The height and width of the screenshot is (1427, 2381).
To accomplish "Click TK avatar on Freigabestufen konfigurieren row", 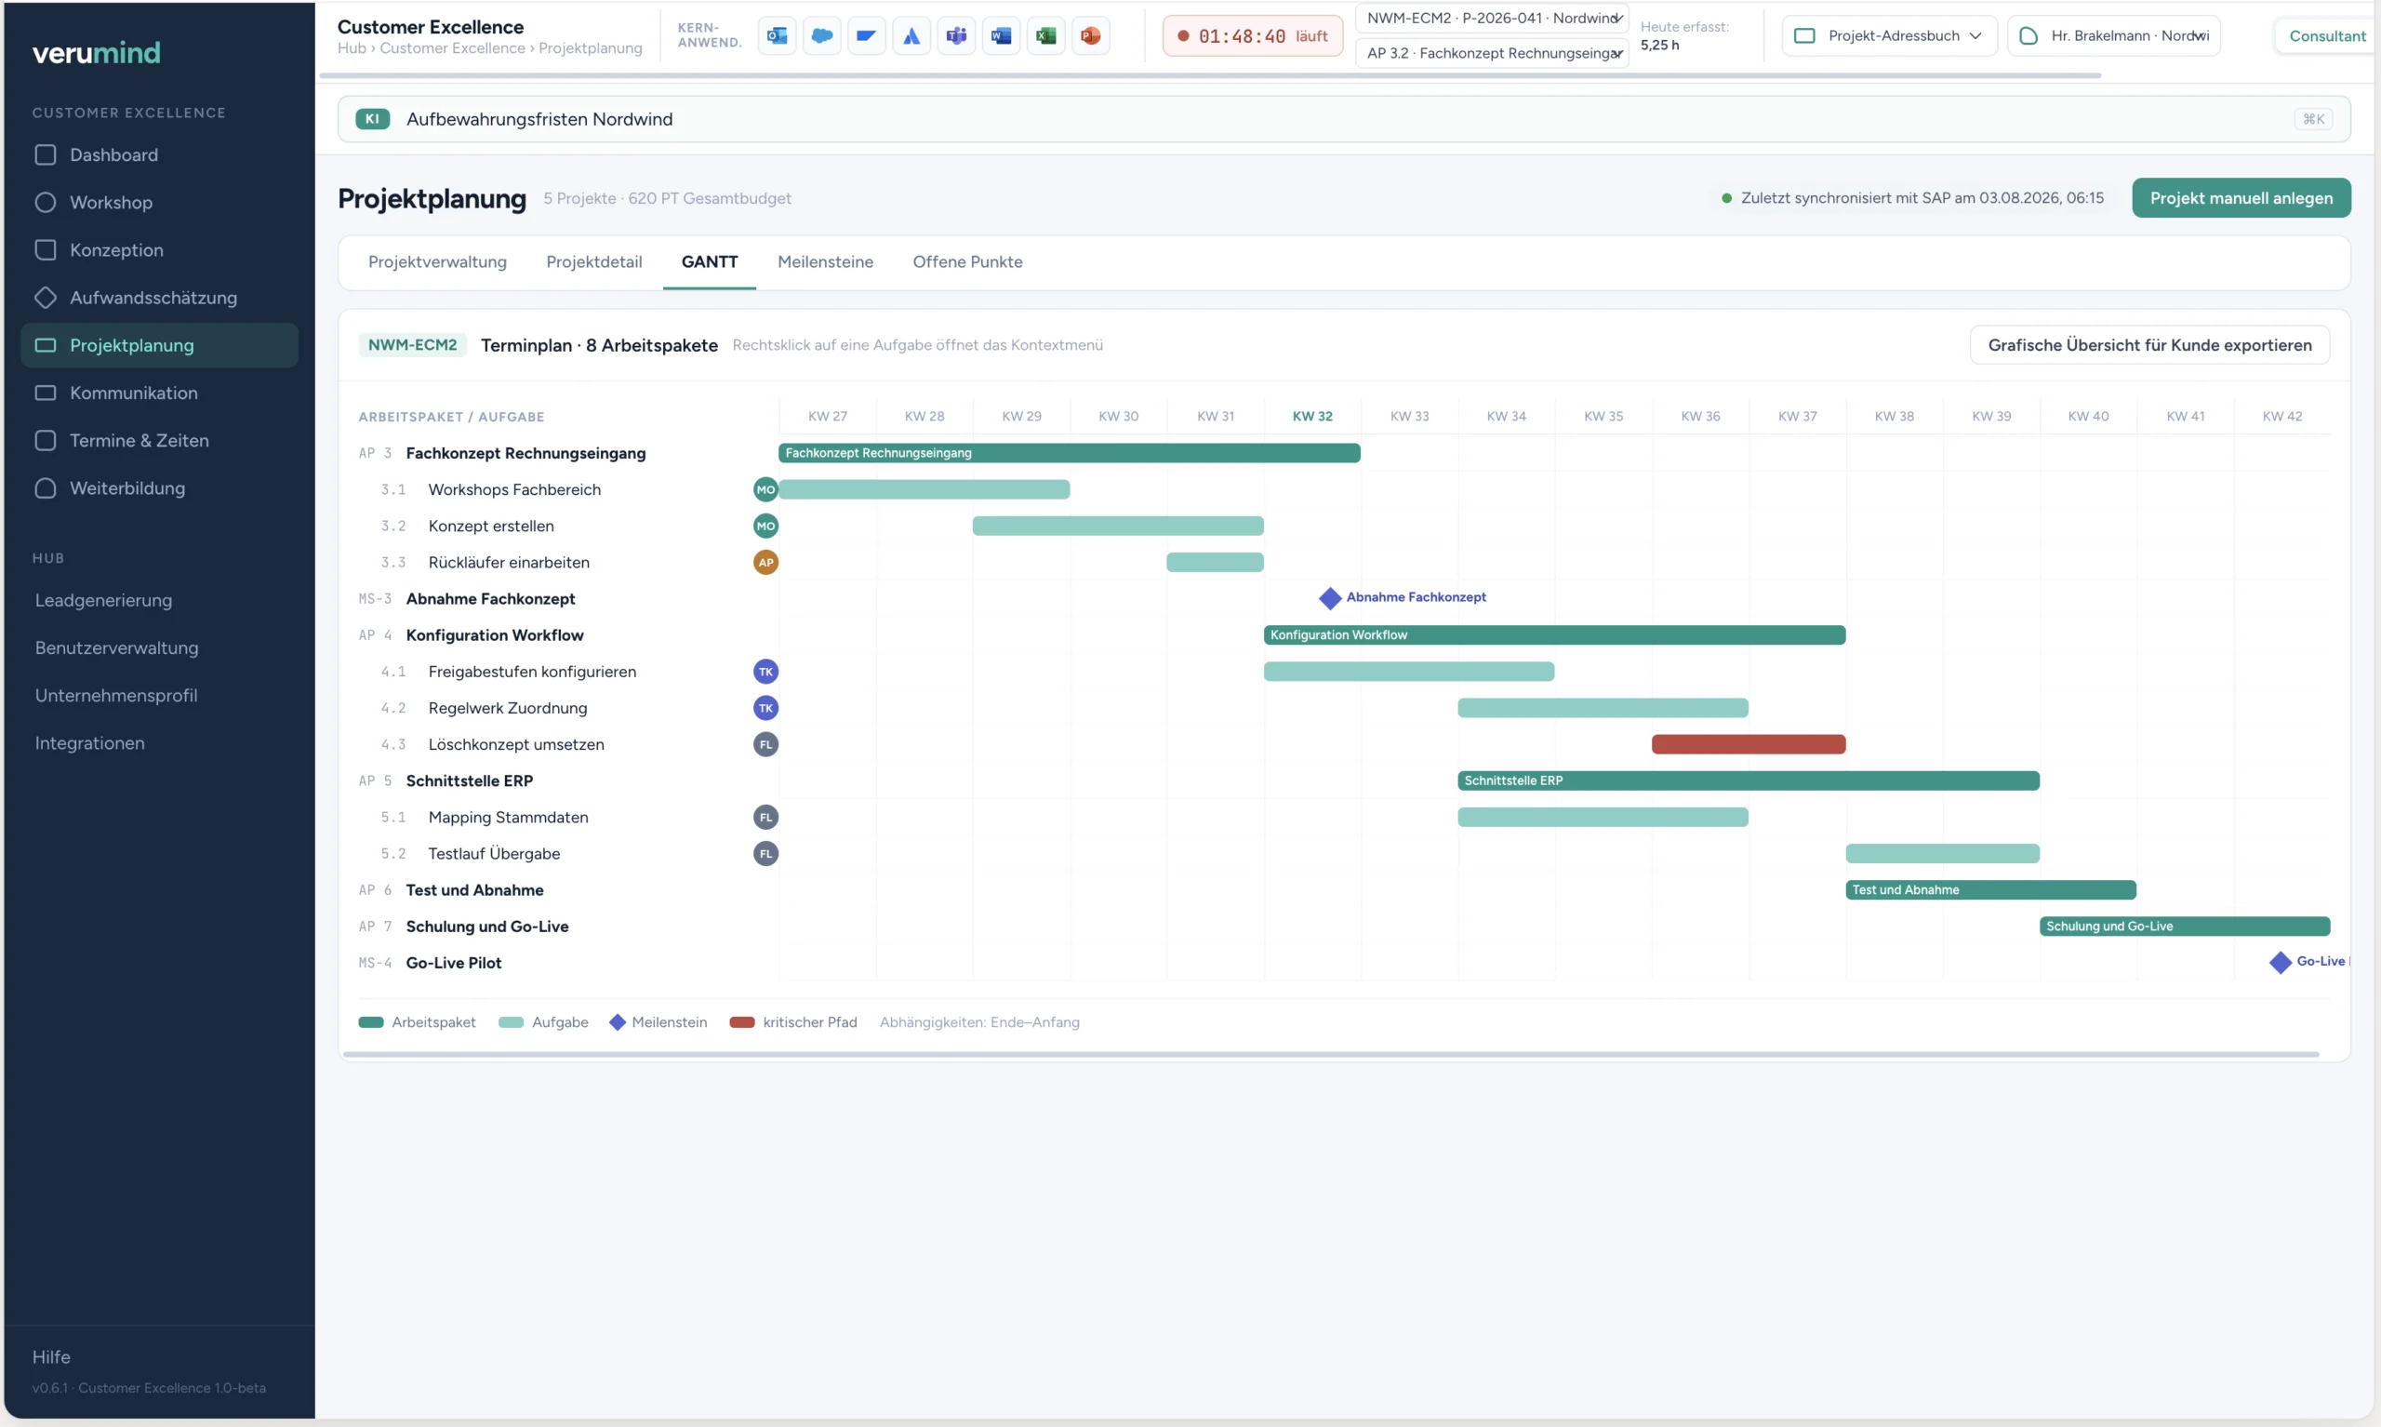I will coord(765,672).
